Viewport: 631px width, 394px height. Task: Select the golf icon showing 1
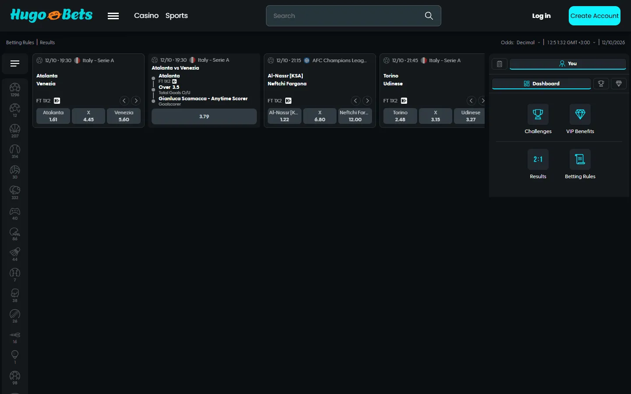[15, 357]
